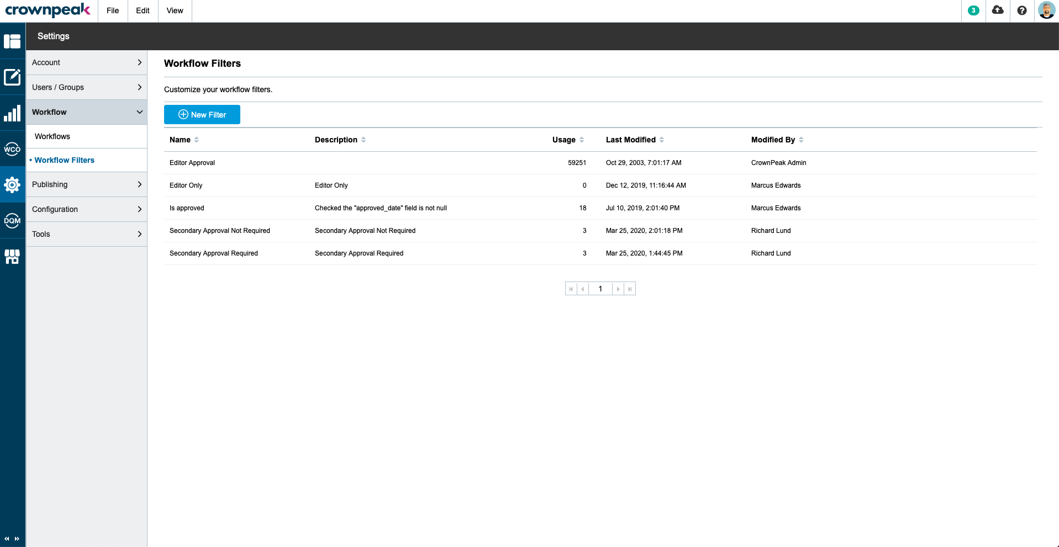This screenshot has width=1059, height=547.
Task: Open the marketplace store icon
Action: tap(12, 257)
